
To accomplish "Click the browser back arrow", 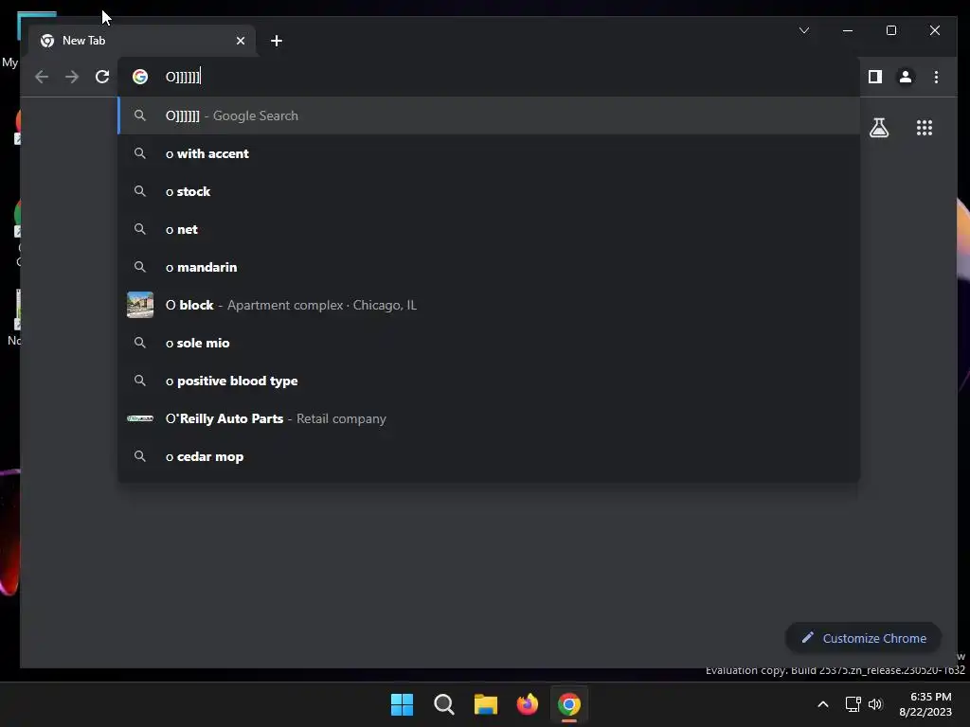I will (x=42, y=77).
